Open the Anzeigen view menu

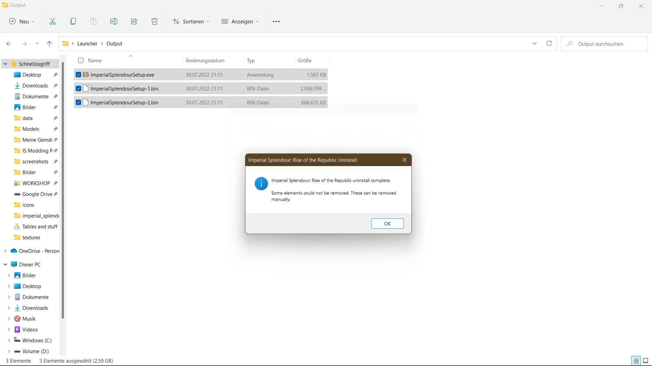pyautogui.click(x=240, y=22)
